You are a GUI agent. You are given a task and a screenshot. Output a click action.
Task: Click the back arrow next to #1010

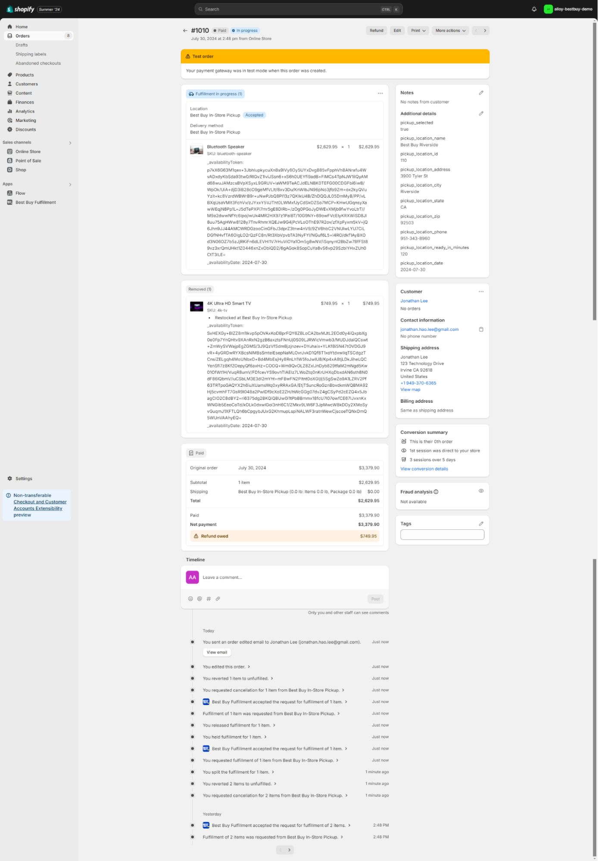pyautogui.click(x=185, y=31)
